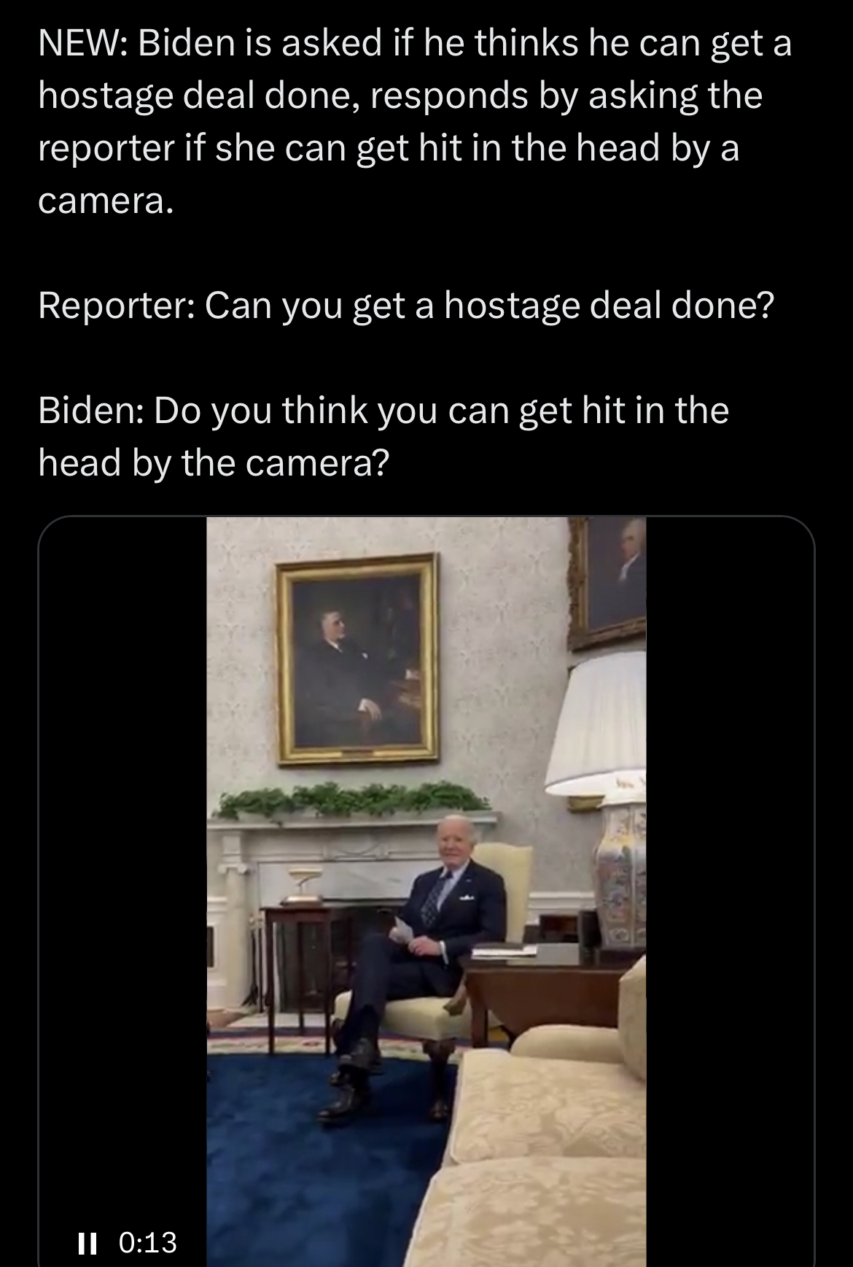
Task: Click the text "head by the camera?"
Action: coord(214,463)
